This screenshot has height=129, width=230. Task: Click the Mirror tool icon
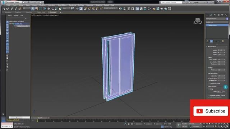point(120,9)
